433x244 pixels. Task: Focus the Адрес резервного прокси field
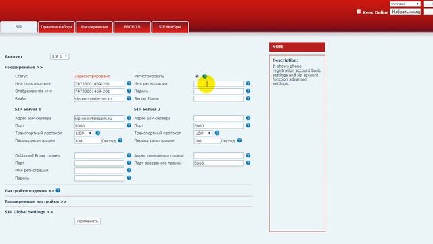[x=219, y=155]
